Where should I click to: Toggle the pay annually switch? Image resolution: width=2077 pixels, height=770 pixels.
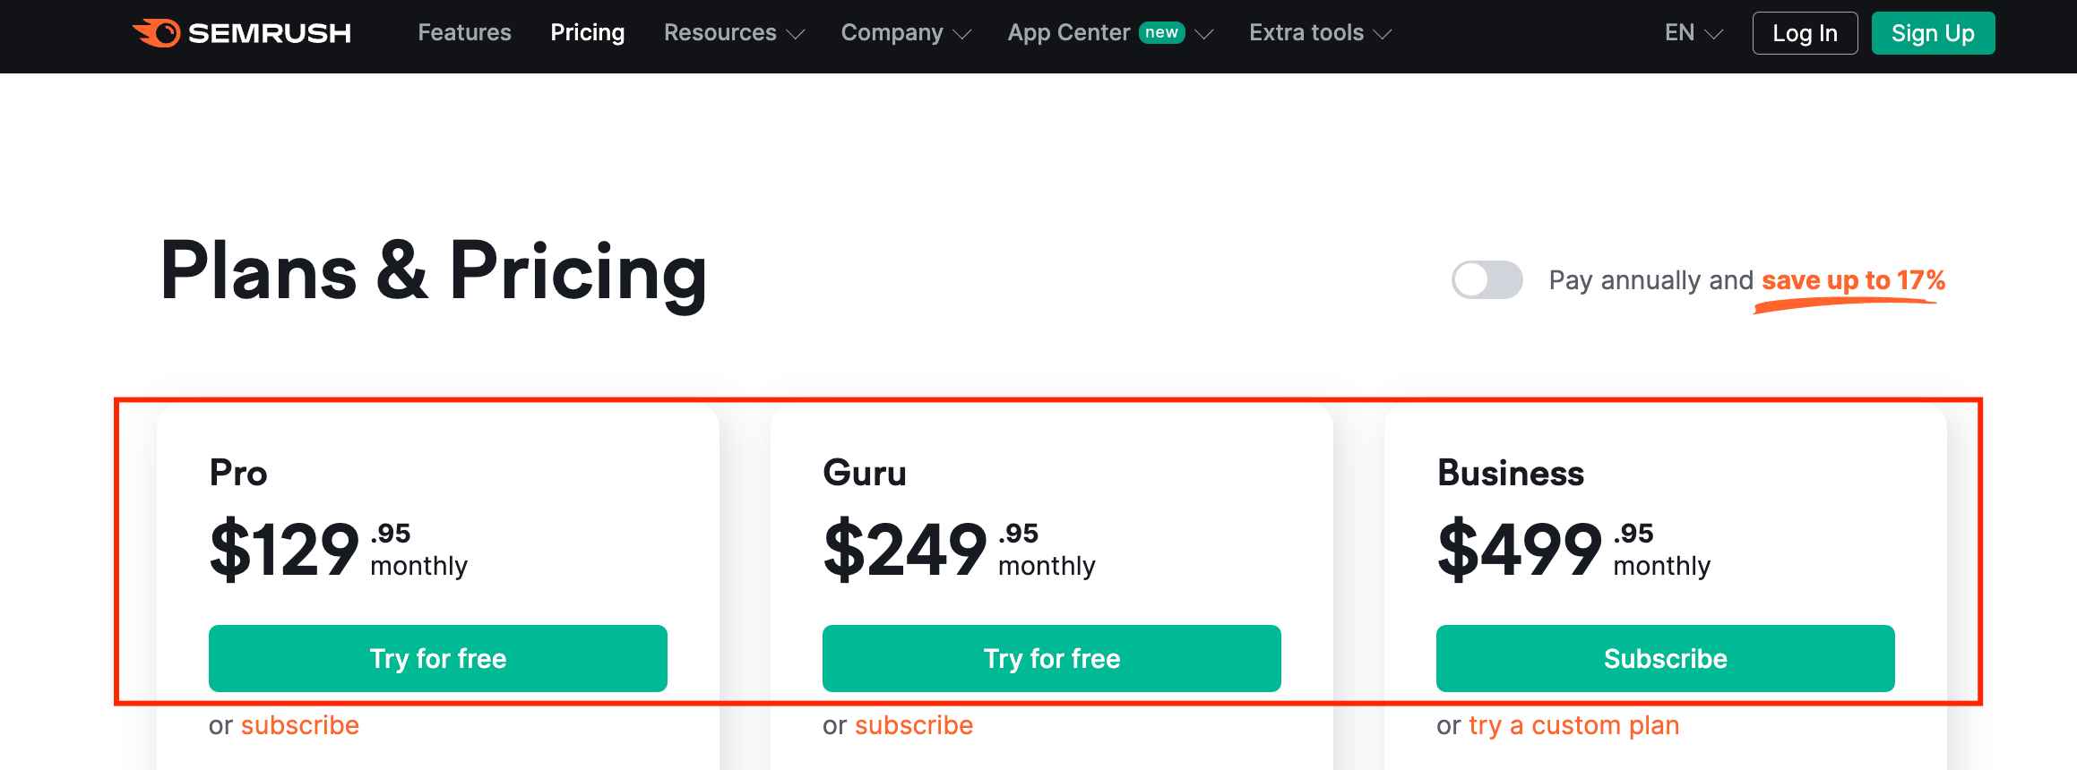(x=1487, y=280)
